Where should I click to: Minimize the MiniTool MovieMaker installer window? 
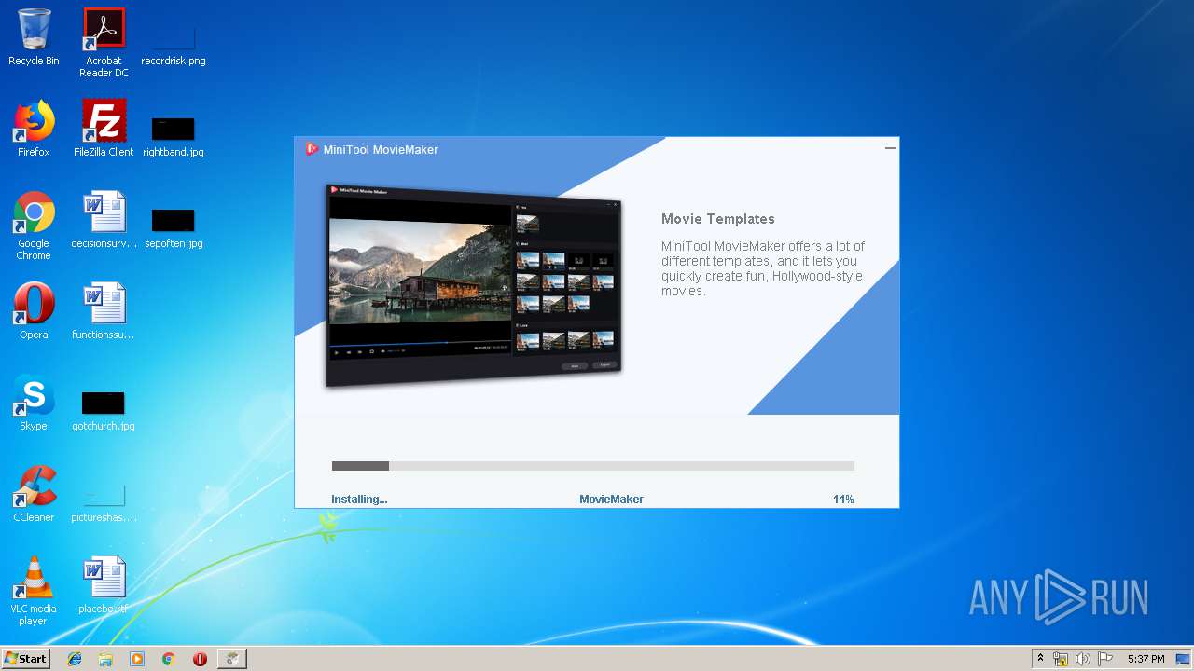(x=890, y=148)
